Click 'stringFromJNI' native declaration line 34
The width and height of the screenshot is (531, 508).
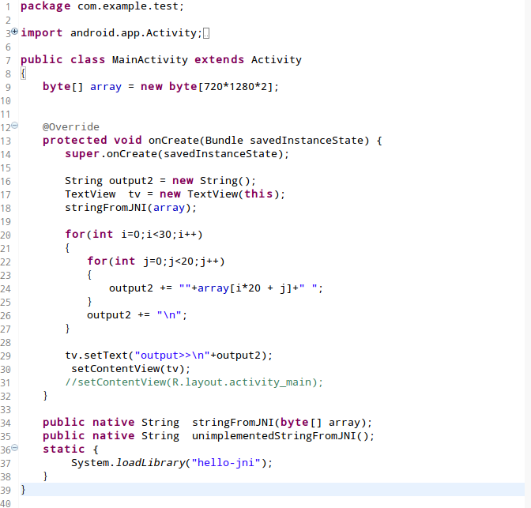pos(232,423)
